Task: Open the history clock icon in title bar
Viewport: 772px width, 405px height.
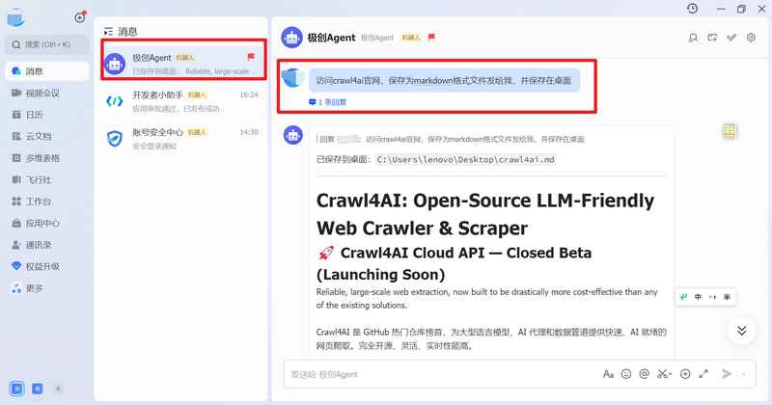Action: pyautogui.click(x=693, y=9)
